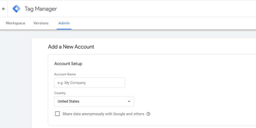Click Share data anonymously label text
256x128 pixels.
pos(103,114)
